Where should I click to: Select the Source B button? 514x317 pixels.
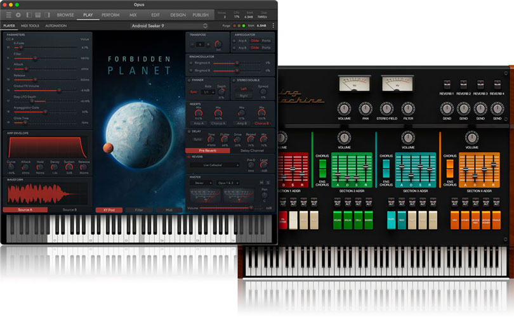(70, 210)
